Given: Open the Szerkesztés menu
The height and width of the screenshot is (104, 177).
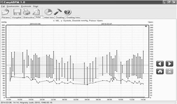Looking at the screenshot, I should pyautogui.click(x=13, y=6).
